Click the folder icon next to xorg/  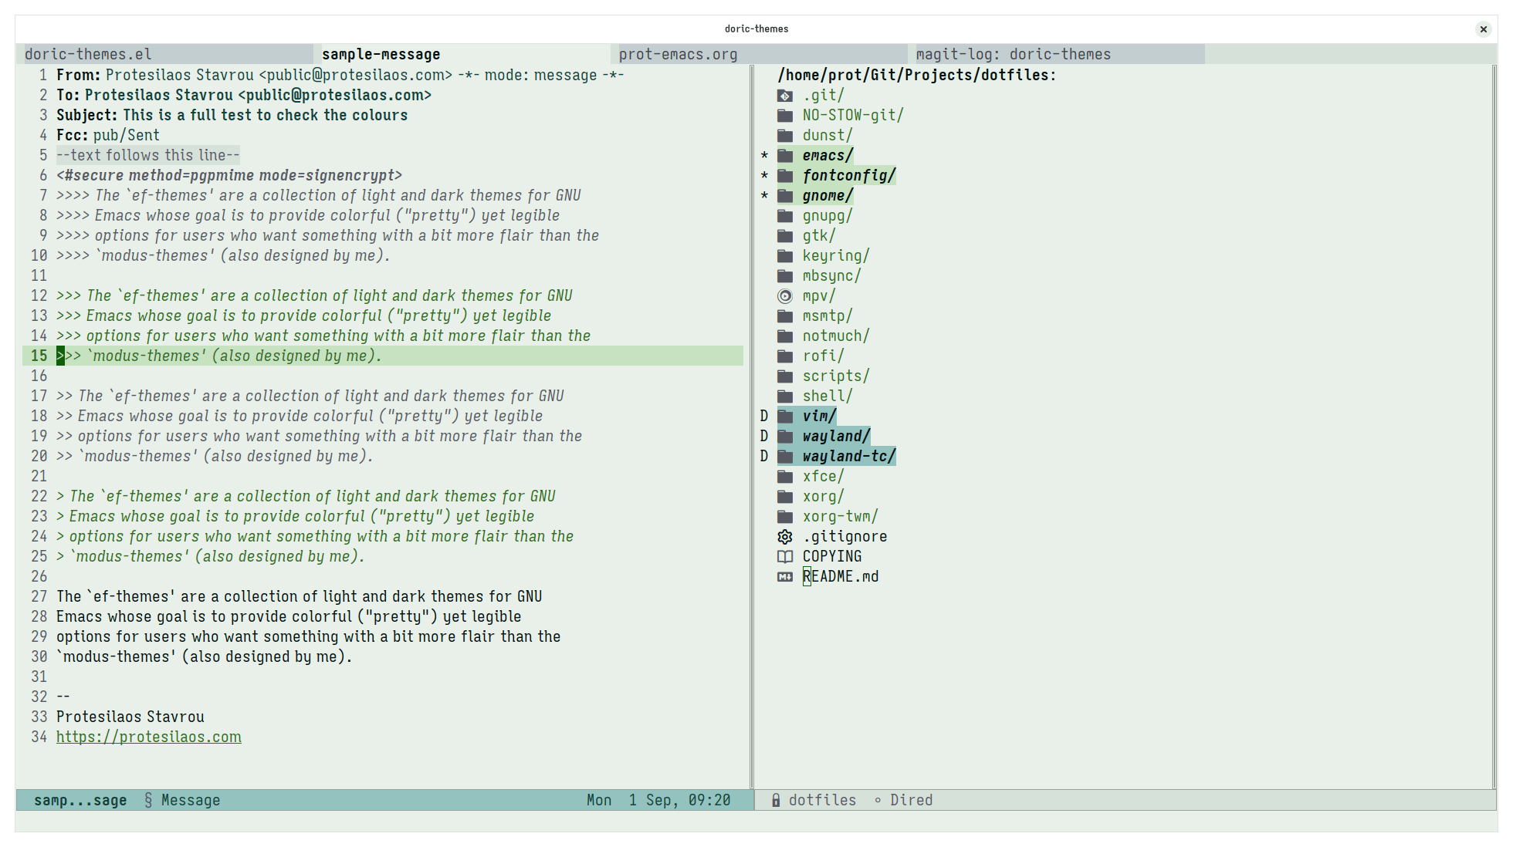(784, 497)
